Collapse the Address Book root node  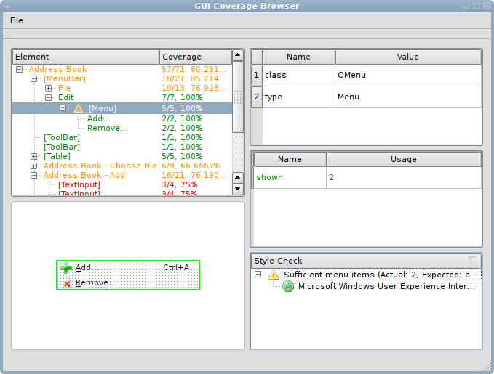point(20,70)
